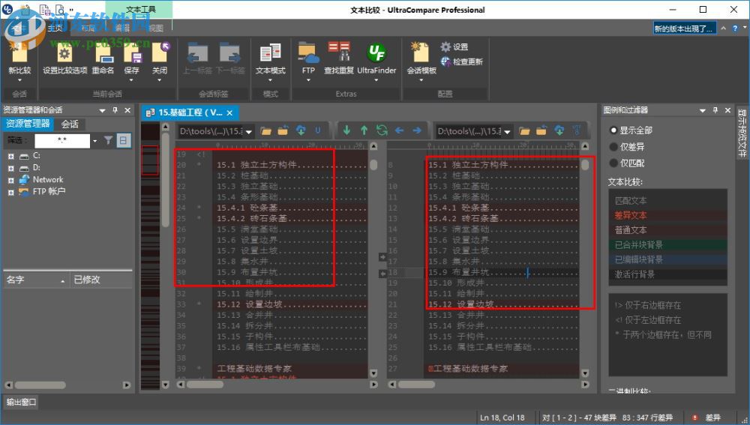Open the right file path dropdown
This screenshot has height=425, width=750.
(x=508, y=131)
